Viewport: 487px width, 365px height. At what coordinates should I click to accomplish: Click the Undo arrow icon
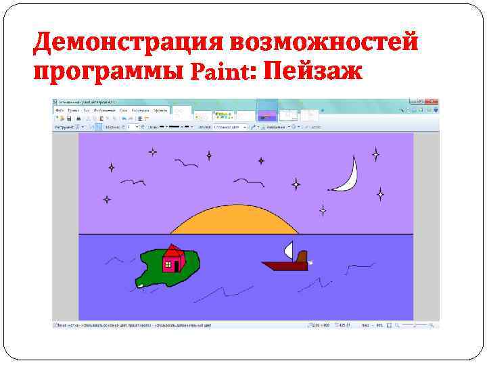(x=124, y=118)
